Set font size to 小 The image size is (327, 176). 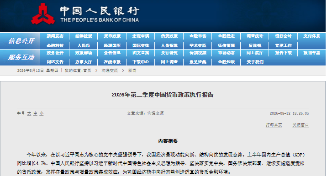[x=42, y=113]
